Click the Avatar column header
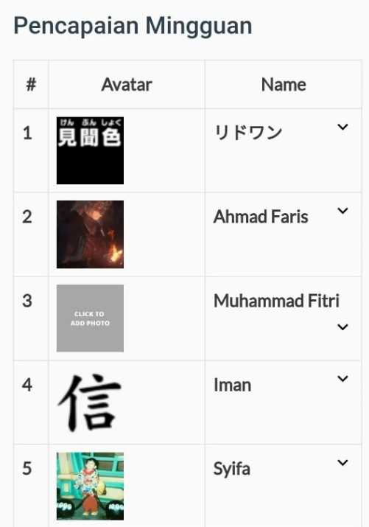369x527 pixels. 127,85
